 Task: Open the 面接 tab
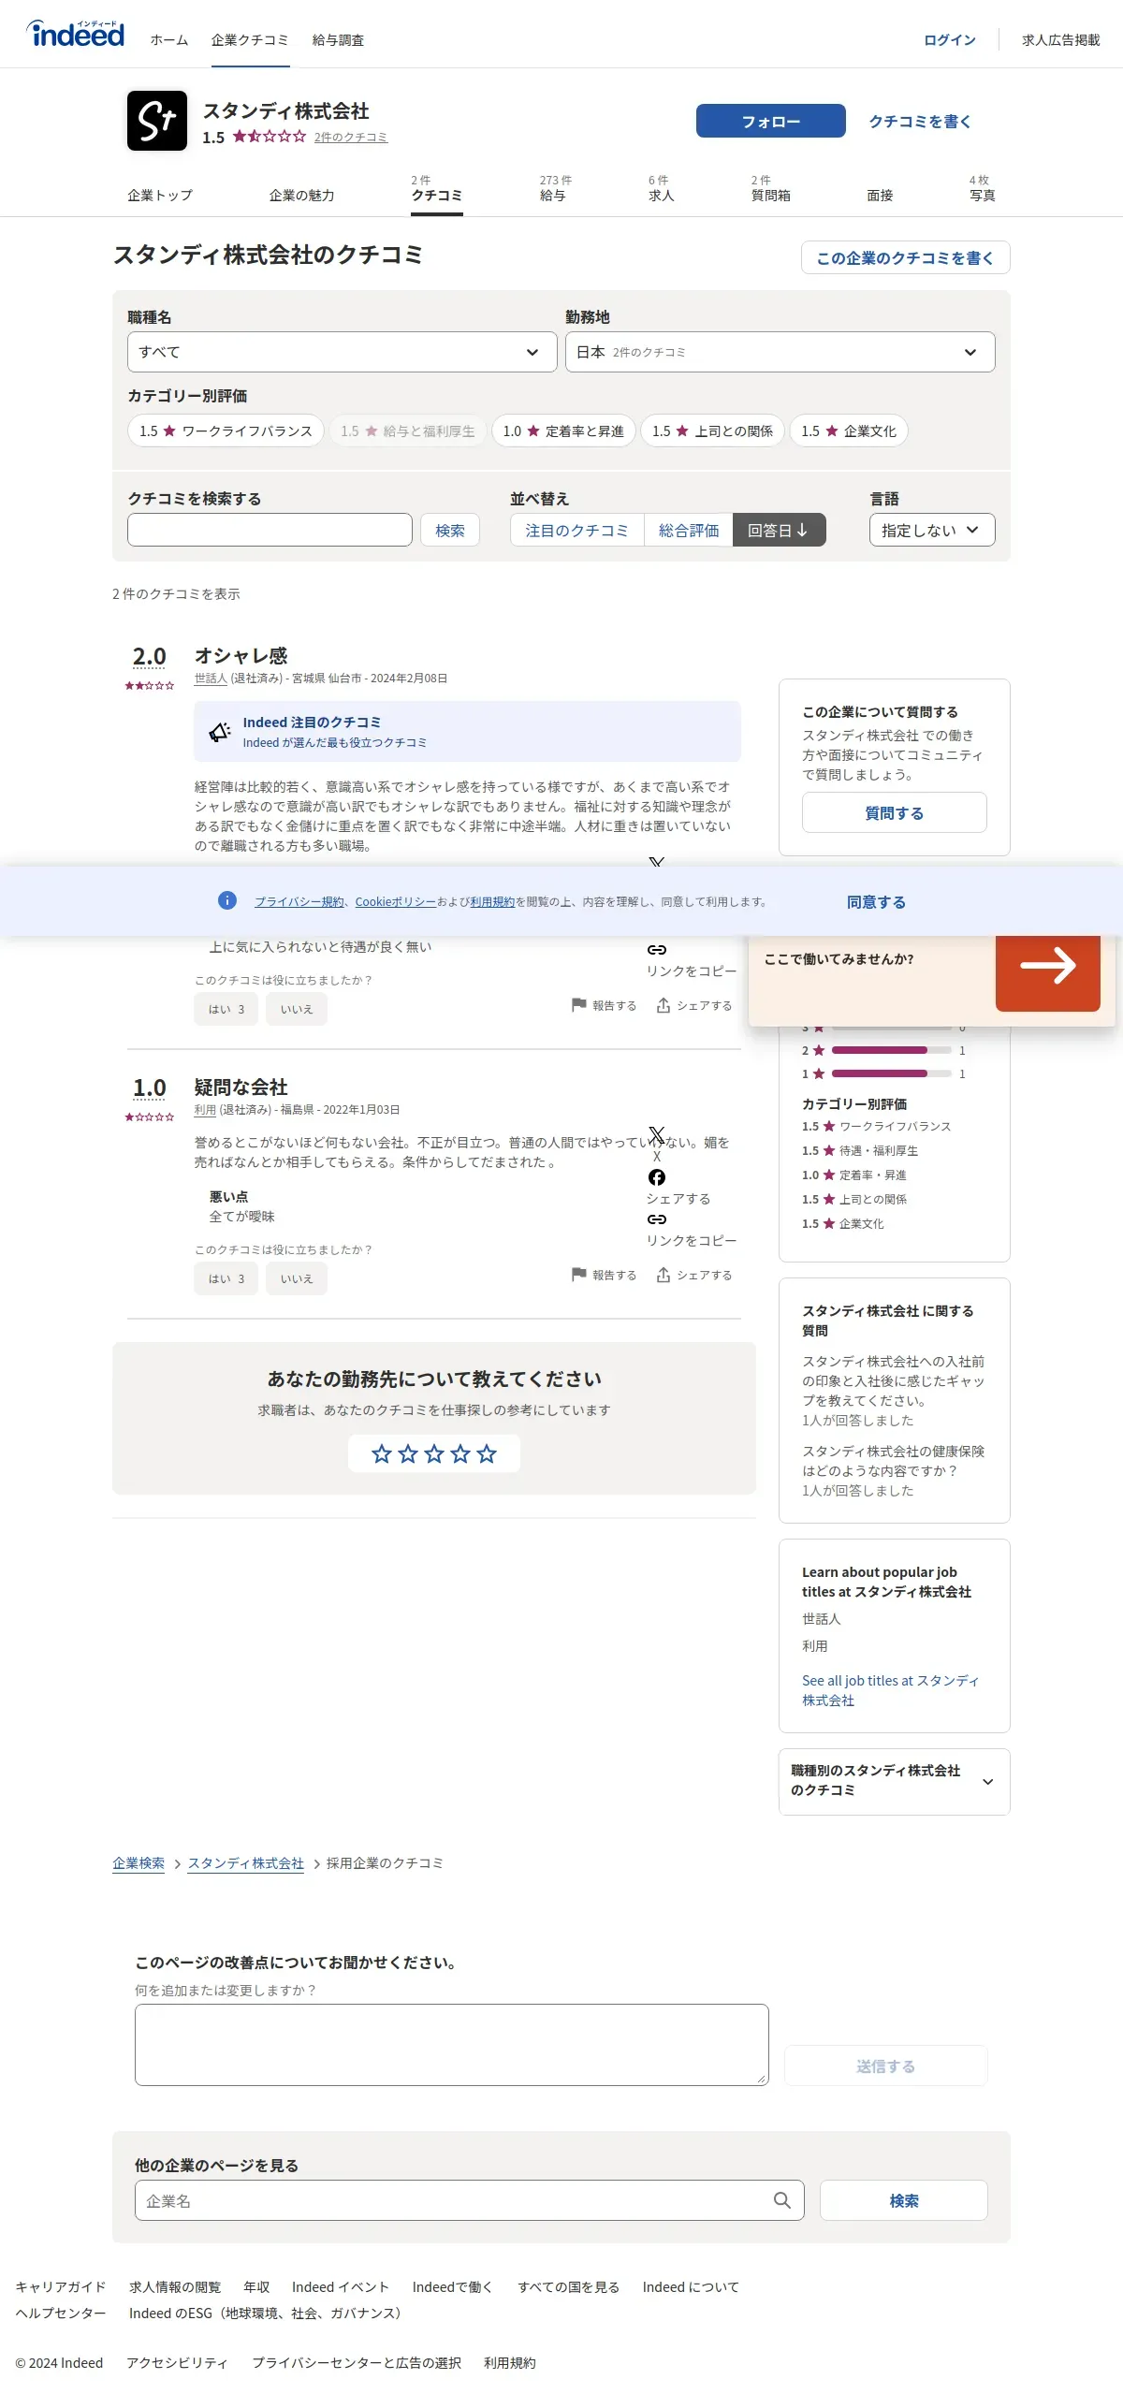point(880,195)
